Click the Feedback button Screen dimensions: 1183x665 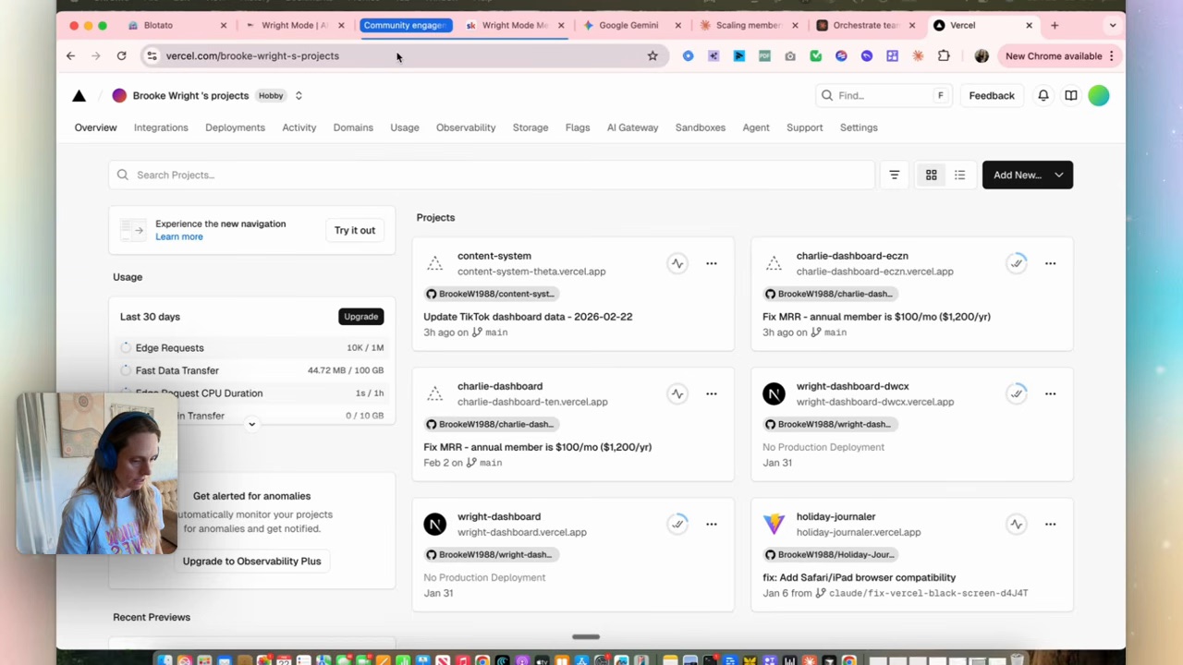[x=992, y=95]
